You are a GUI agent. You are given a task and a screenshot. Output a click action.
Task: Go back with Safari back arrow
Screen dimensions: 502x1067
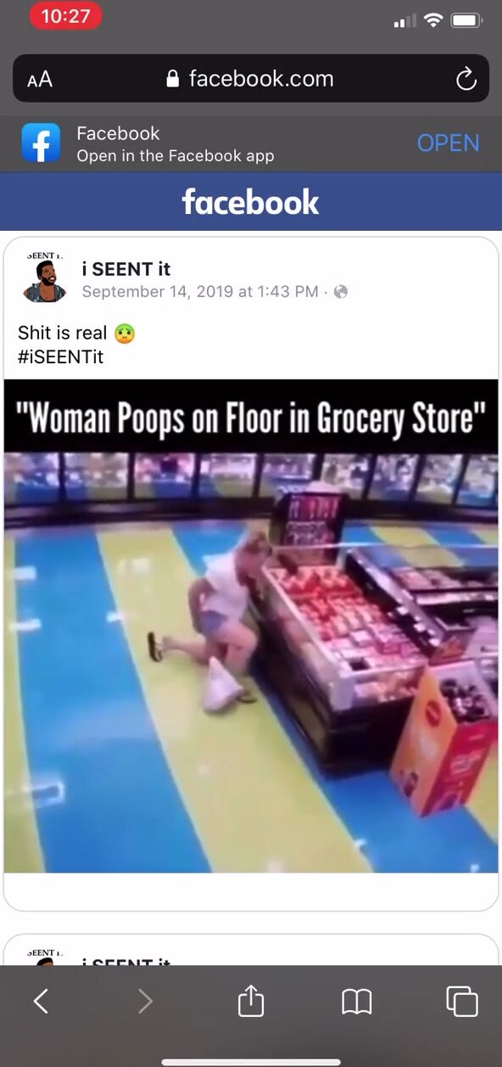pyautogui.click(x=41, y=1002)
